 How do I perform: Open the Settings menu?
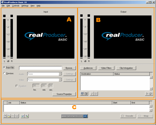25,6
